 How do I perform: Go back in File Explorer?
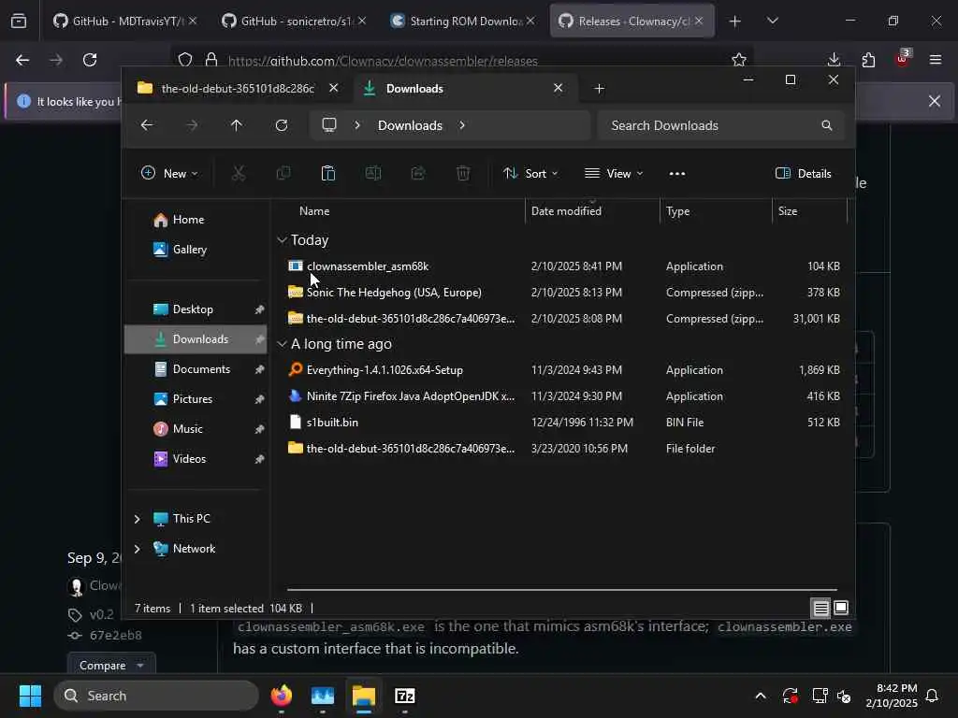(x=147, y=125)
